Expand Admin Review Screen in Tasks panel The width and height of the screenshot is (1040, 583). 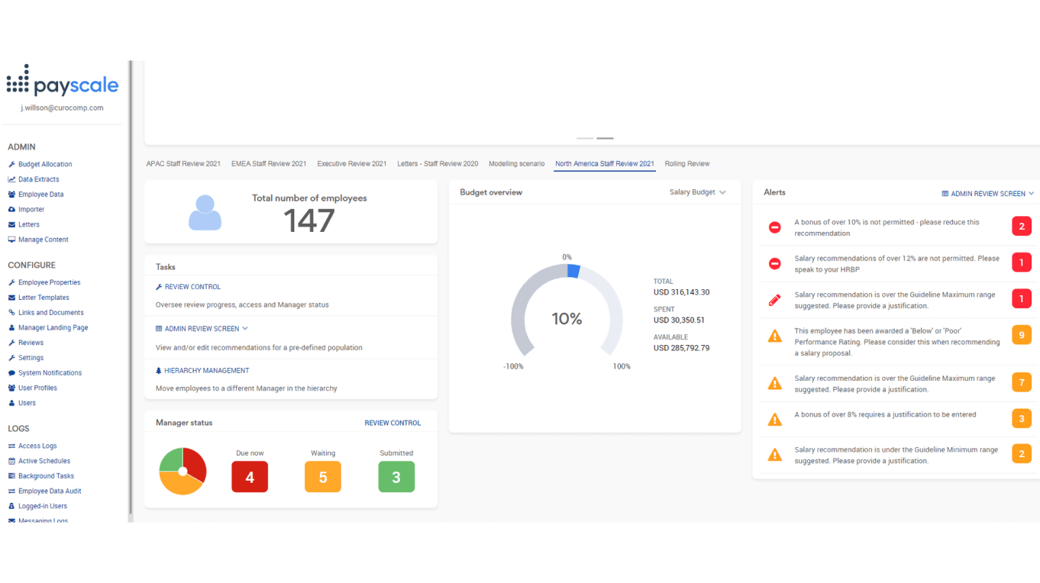[x=202, y=329]
